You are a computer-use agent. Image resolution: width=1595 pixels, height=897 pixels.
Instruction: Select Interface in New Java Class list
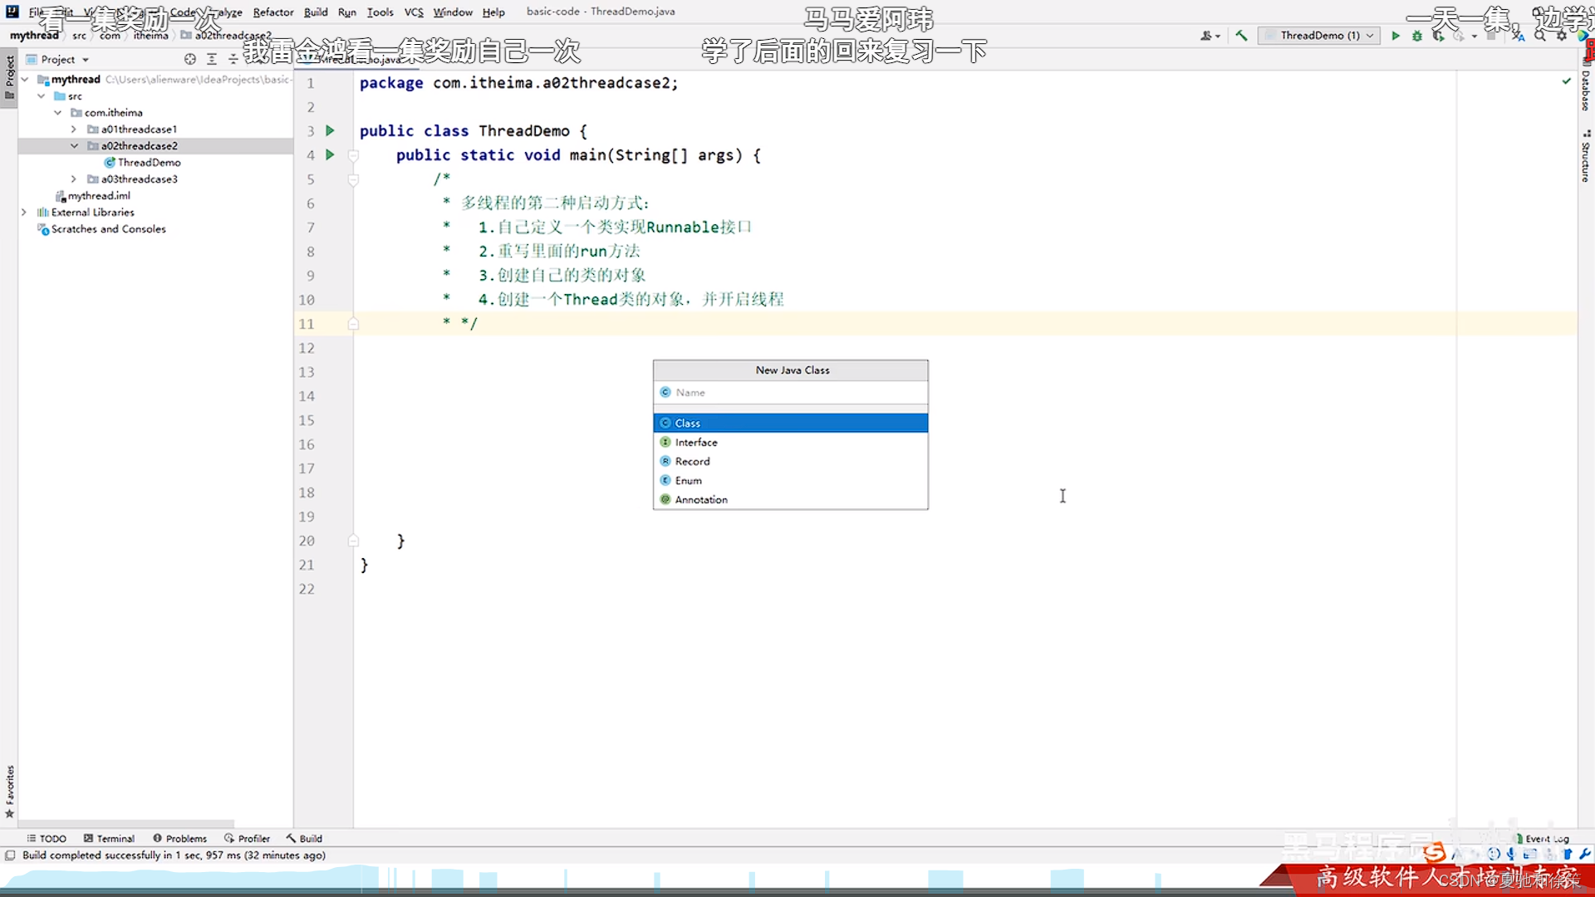pos(696,442)
